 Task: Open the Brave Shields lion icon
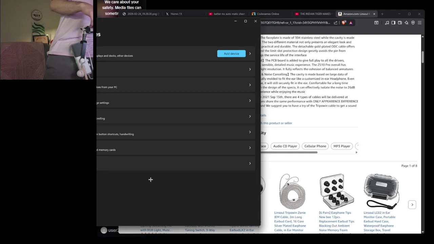343,23
